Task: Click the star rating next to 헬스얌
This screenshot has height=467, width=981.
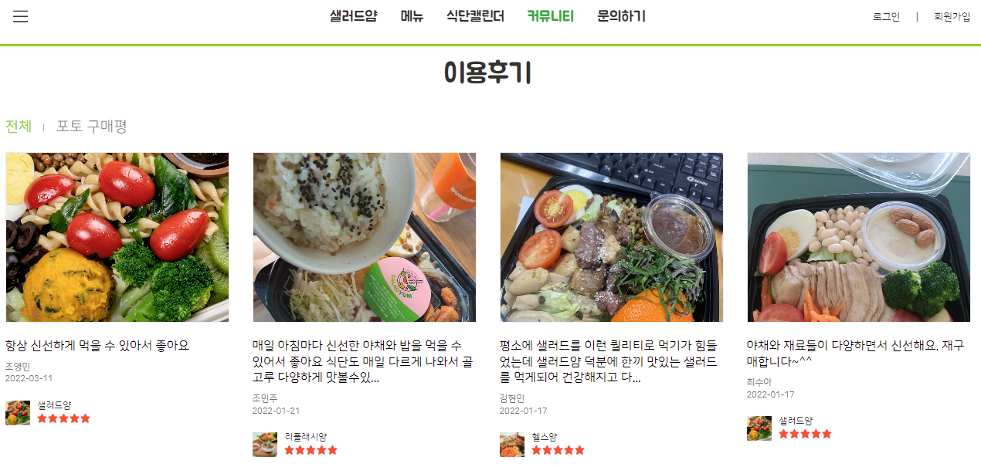Action: [x=558, y=450]
